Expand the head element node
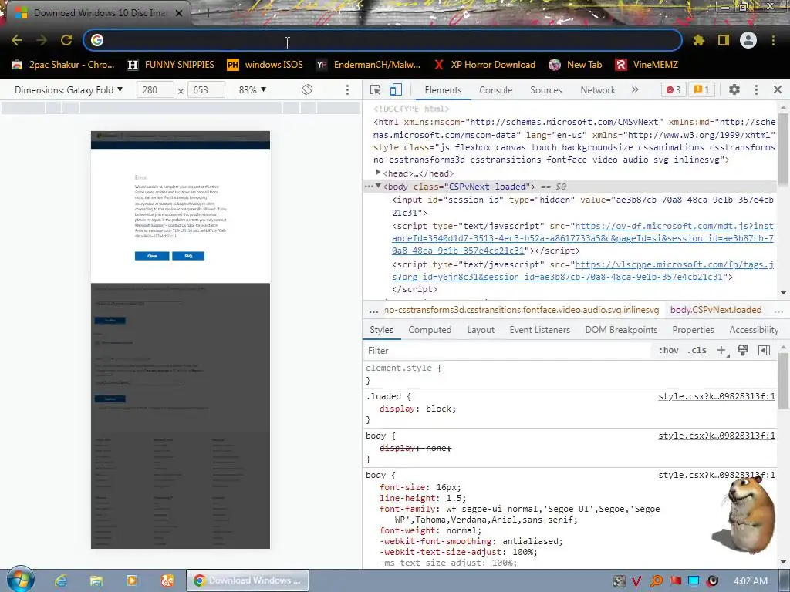 [378, 173]
